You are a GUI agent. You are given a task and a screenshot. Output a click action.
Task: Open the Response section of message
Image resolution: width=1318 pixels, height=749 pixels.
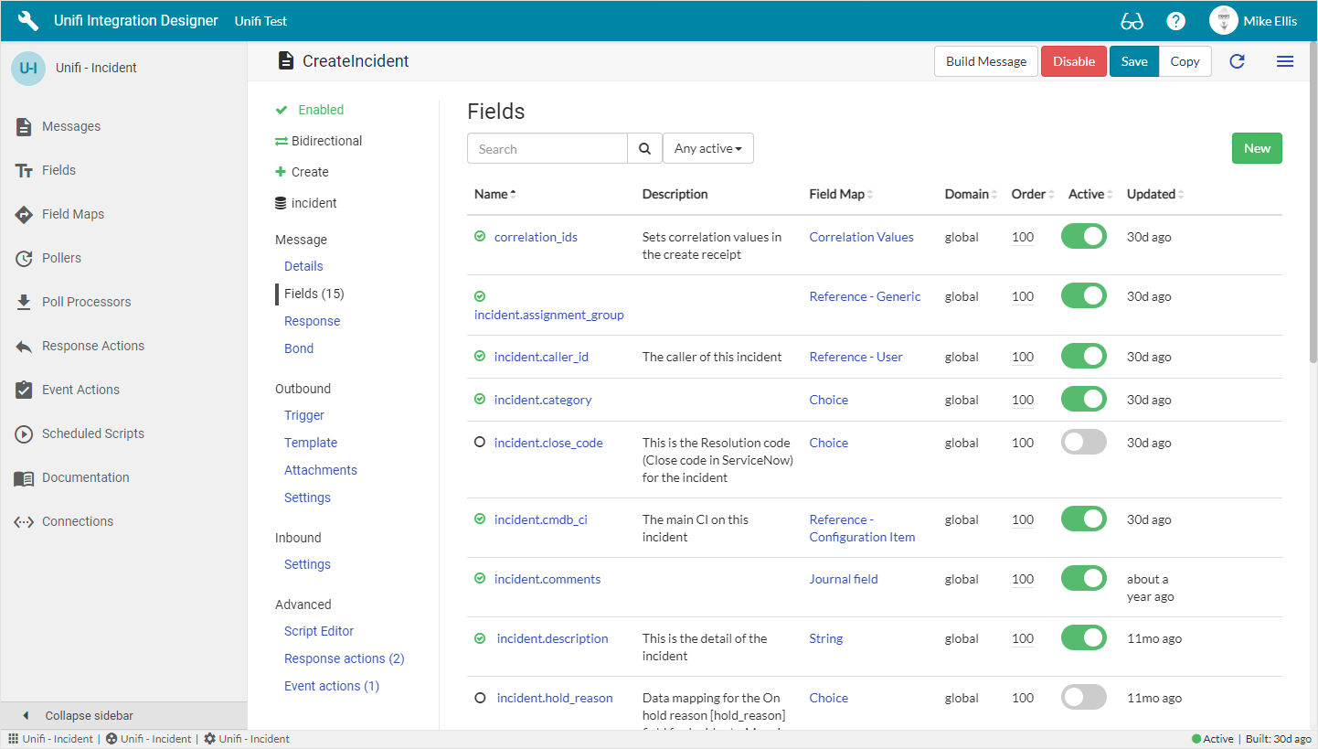[x=312, y=321]
